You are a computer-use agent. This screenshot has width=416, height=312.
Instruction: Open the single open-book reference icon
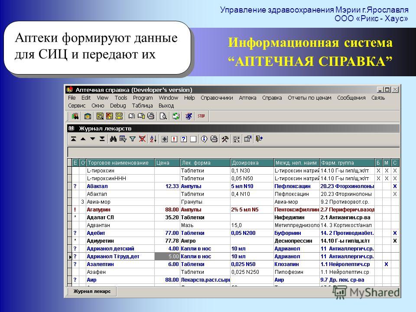tap(132, 116)
